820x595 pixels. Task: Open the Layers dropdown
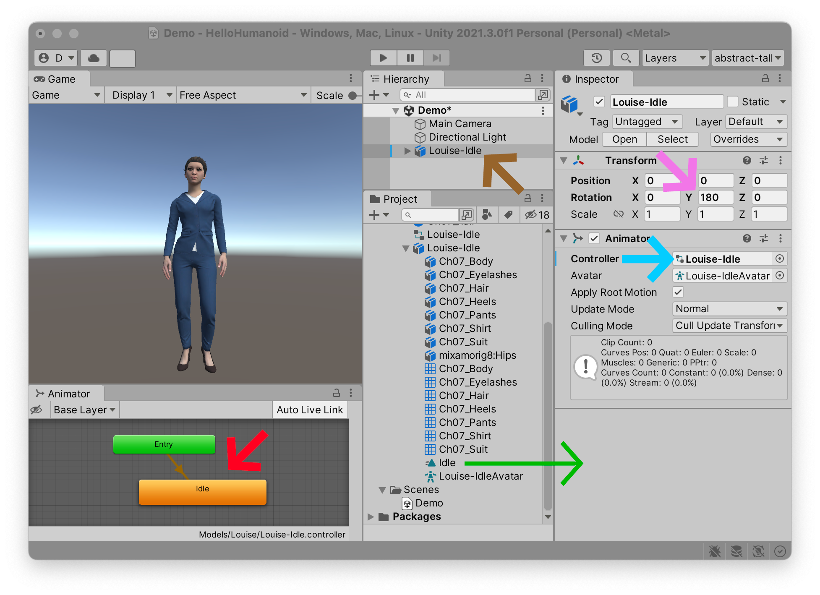pyautogui.click(x=675, y=58)
